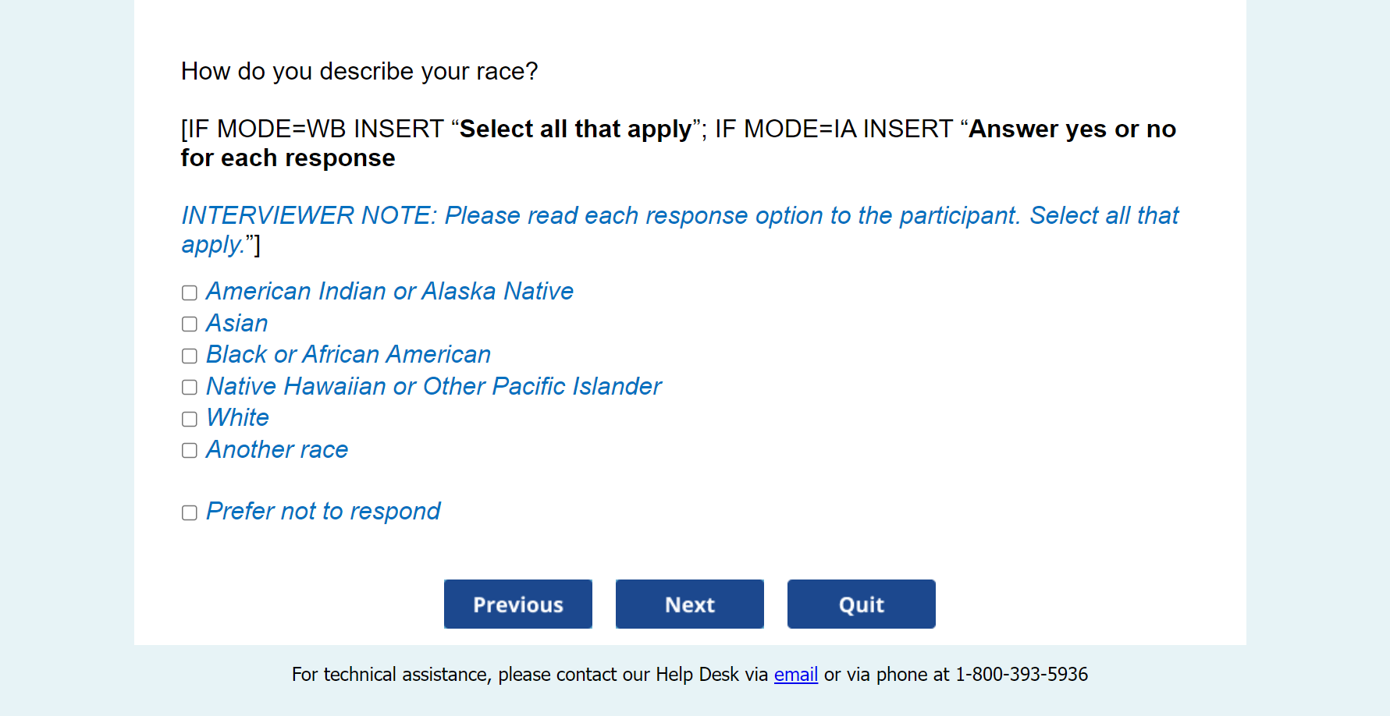The height and width of the screenshot is (716, 1390).
Task: Click the Previous button
Action: pyautogui.click(x=517, y=604)
